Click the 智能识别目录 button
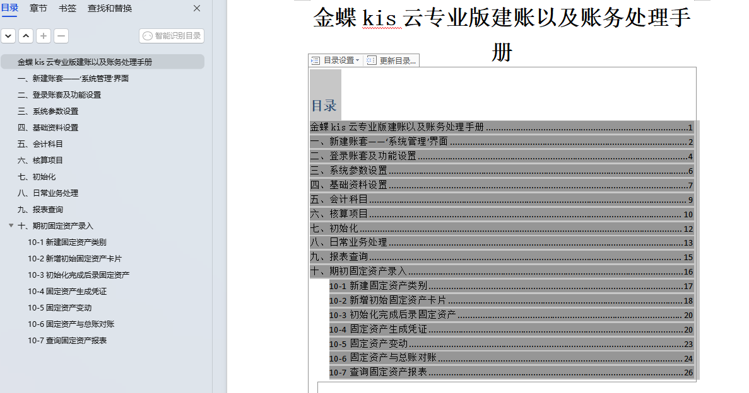This screenshot has width=749, height=393. tap(172, 36)
